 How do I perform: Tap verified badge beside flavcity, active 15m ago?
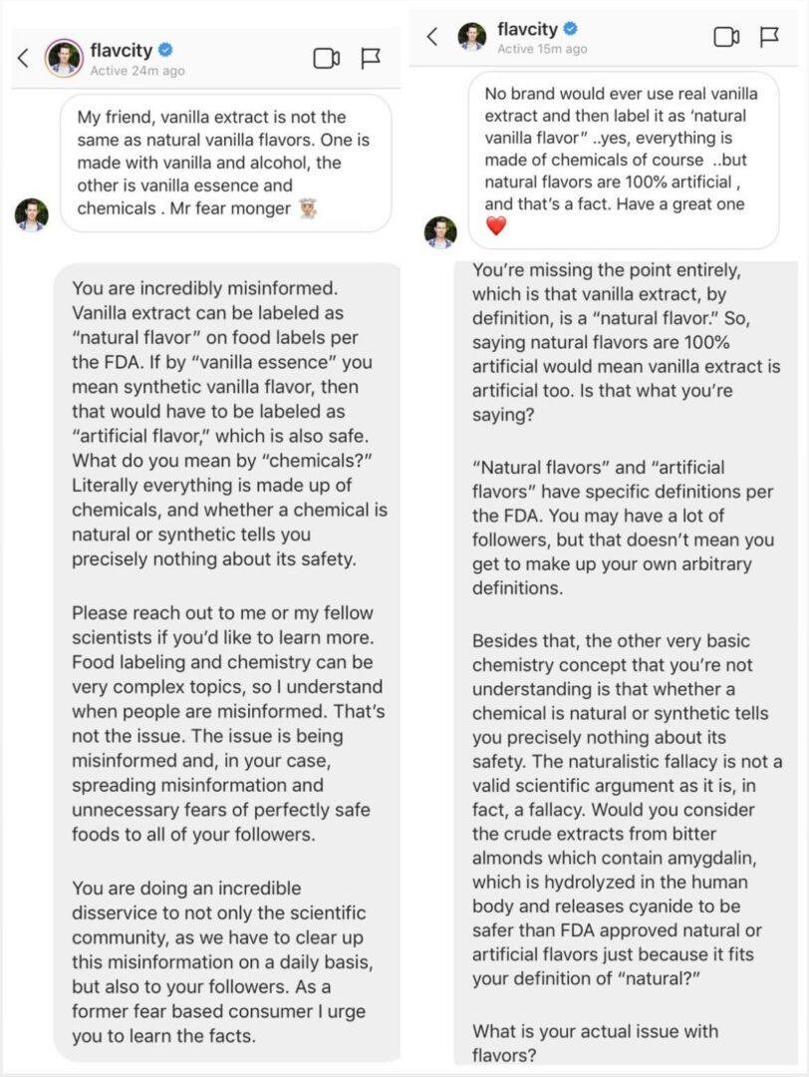570,29
